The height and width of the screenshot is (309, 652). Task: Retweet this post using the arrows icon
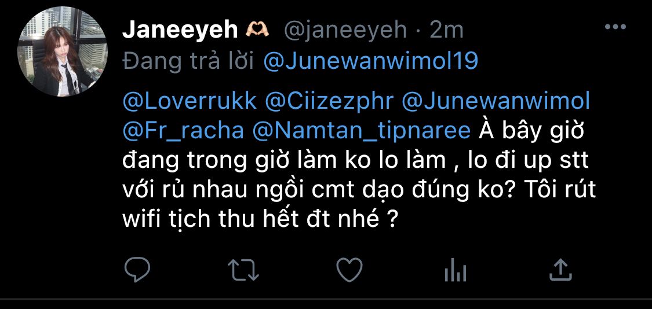243,270
